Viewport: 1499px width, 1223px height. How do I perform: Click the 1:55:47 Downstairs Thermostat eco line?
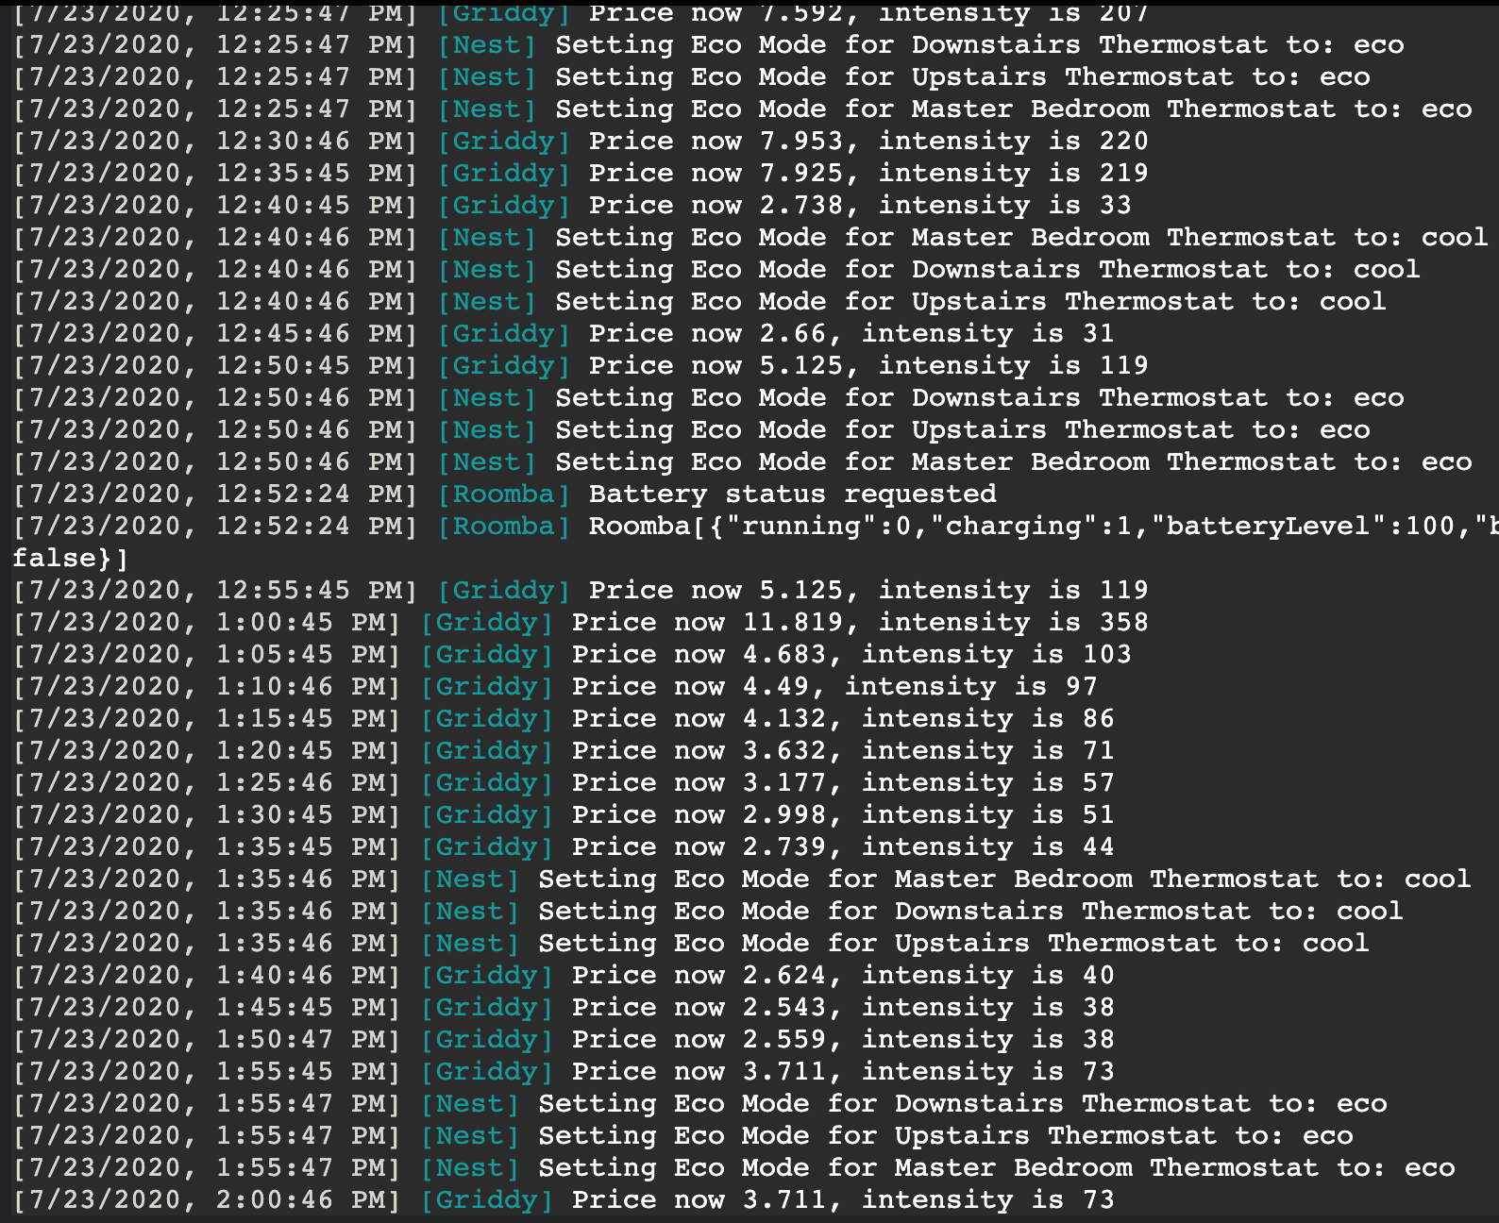click(x=699, y=1104)
